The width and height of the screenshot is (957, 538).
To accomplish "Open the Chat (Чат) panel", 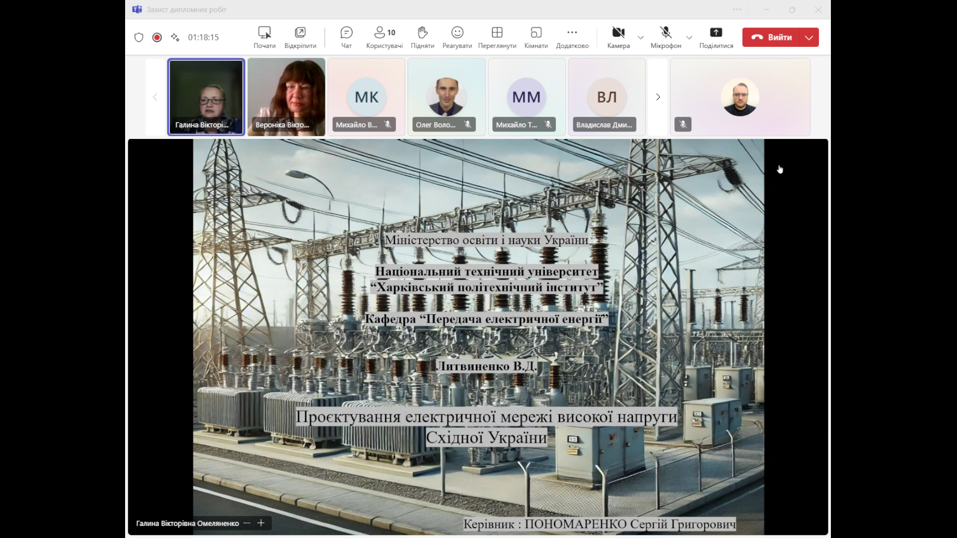I will [346, 37].
